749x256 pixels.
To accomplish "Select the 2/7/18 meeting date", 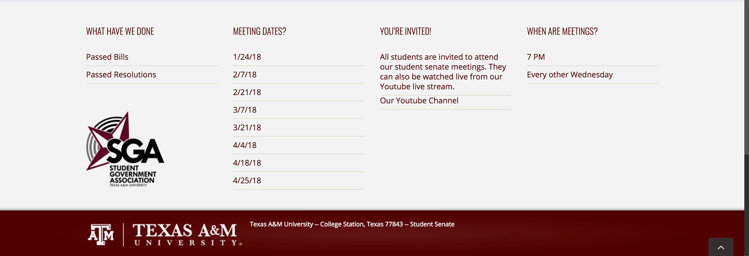I will tap(245, 74).
